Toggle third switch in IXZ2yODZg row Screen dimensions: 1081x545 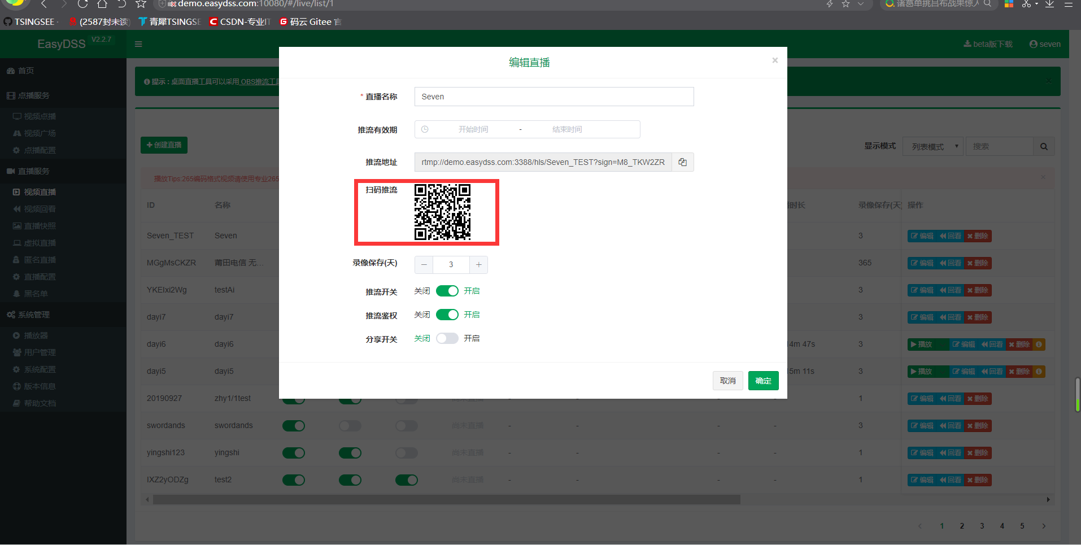pos(407,480)
